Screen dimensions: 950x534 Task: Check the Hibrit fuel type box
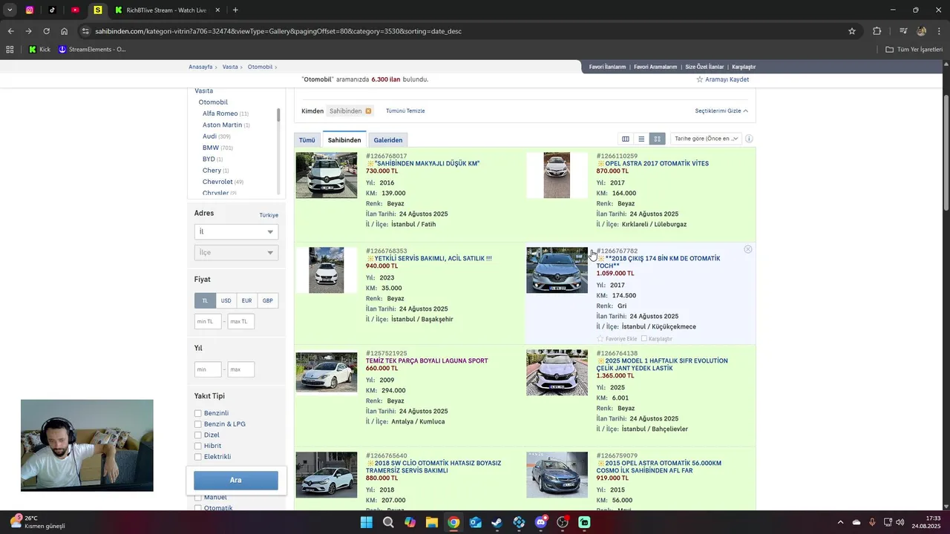(198, 446)
